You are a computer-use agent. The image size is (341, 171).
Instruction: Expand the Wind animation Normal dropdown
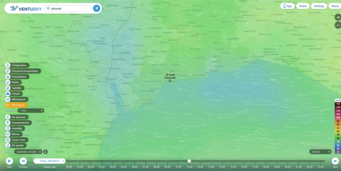(320, 152)
